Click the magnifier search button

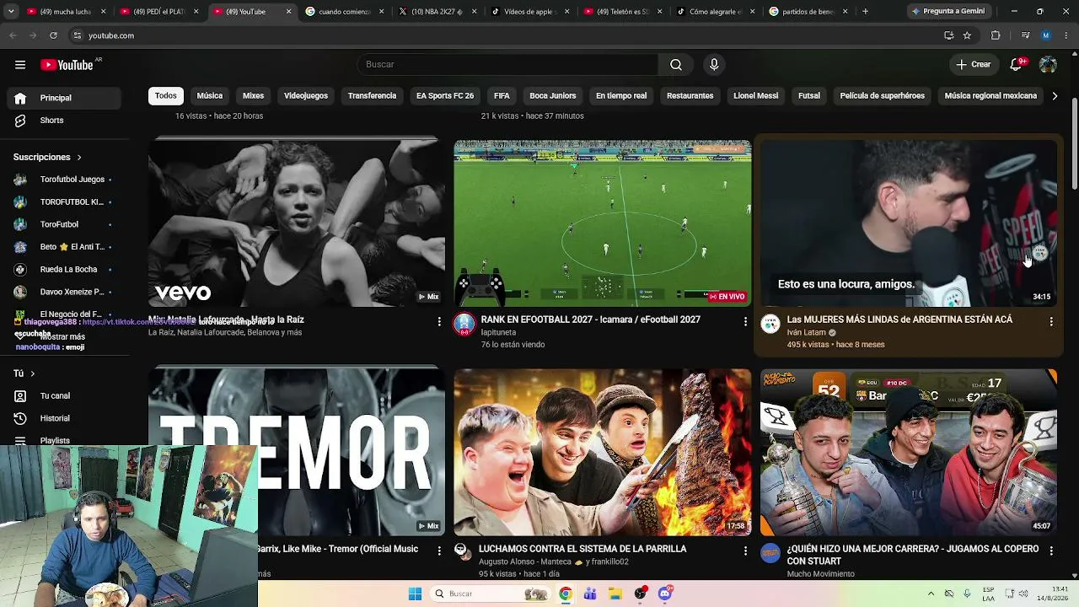[676, 65]
